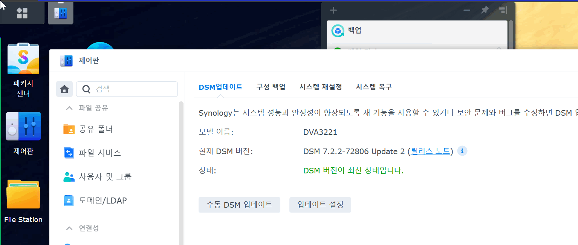Collapse the 연결성 section
Screen dimensions: 578x245
point(69,228)
